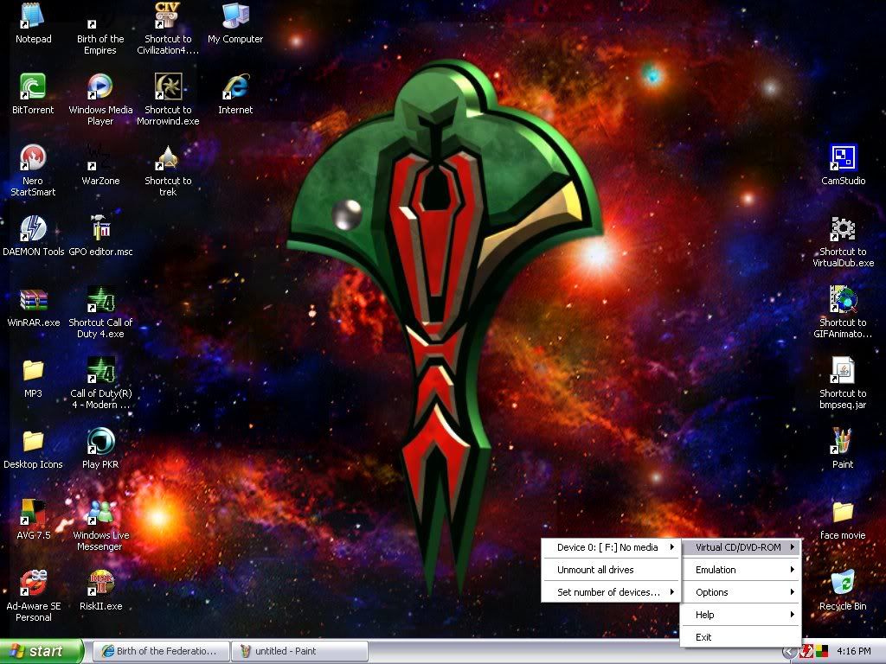The height and width of the screenshot is (664, 886).
Task: Open the AVG 7.5 desktop icon
Action: (x=33, y=512)
